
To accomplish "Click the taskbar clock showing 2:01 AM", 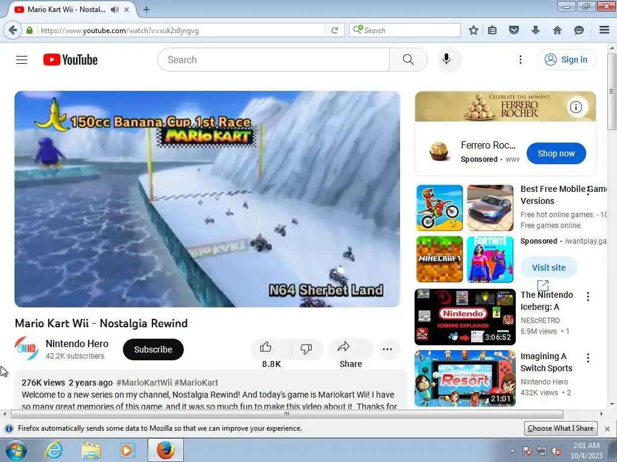I will coord(586,450).
